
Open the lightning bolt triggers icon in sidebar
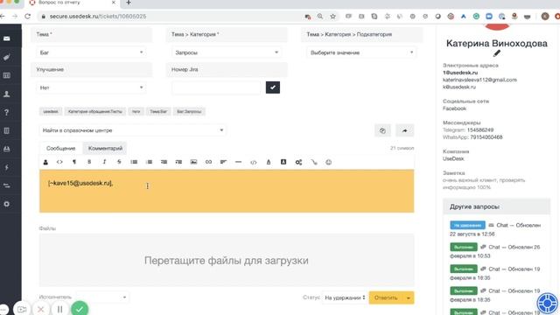pos(7,167)
